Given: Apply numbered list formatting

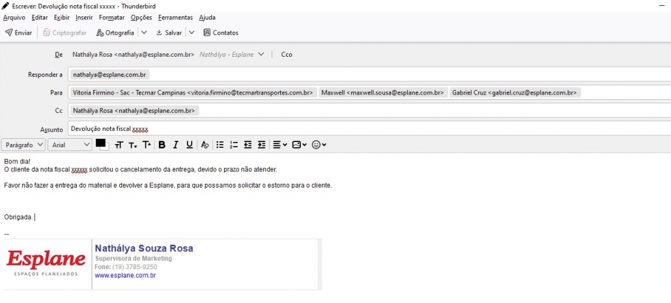Looking at the screenshot, I should click(x=234, y=145).
